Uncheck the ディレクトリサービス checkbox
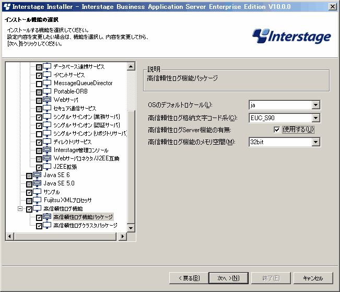 click(x=39, y=143)
